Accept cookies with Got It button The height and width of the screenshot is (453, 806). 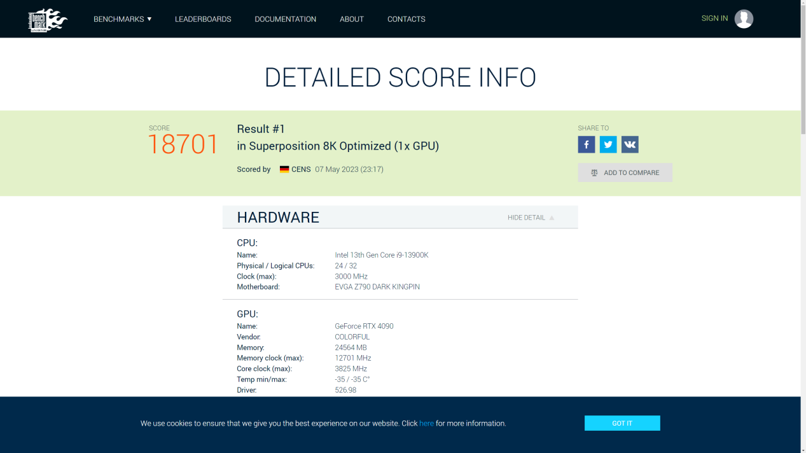pyautogui.click(x=622, y=423)
